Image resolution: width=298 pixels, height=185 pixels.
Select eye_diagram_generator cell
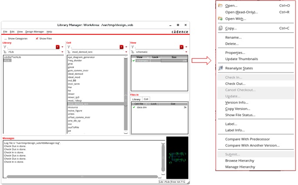pos(81,57)
